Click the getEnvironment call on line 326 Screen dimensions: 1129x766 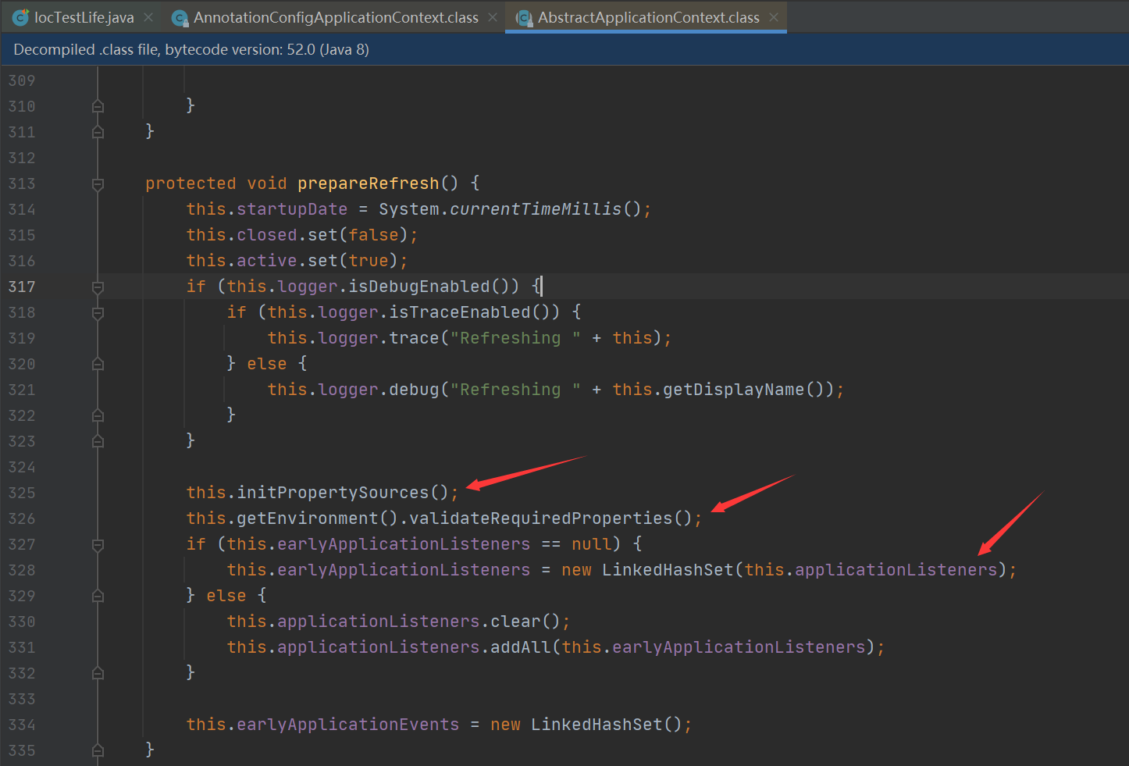pos(308,518)
